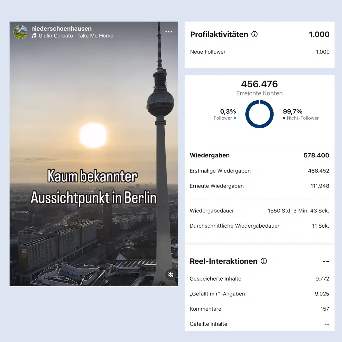
Task: Open the niederschoenhausen username
Action: coord(61,28)
